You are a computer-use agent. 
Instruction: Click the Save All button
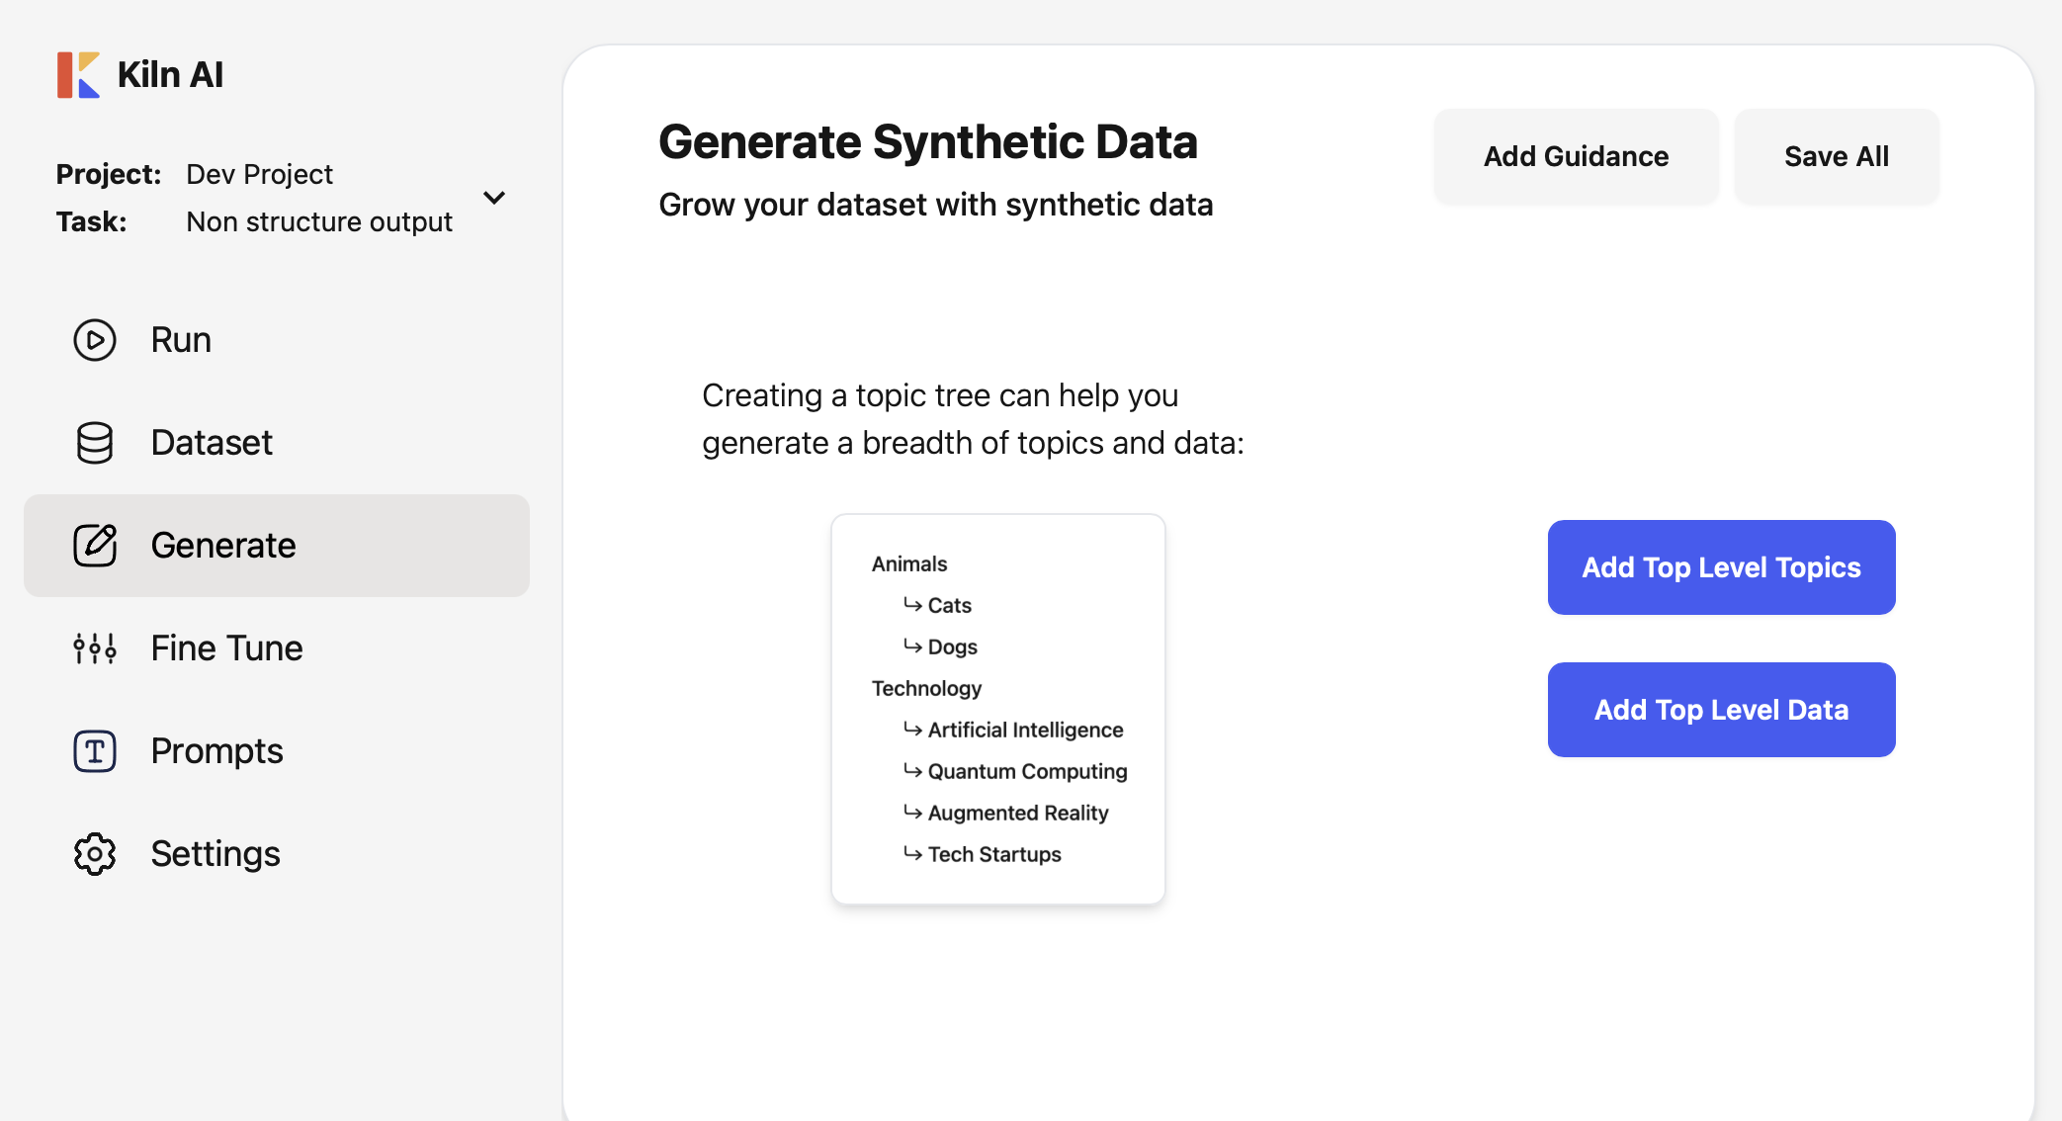[1837, 156]
